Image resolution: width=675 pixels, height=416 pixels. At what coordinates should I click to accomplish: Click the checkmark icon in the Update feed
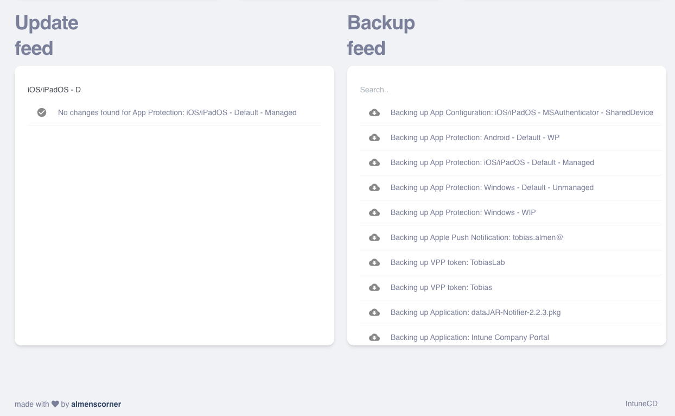[x=42, y=112]
